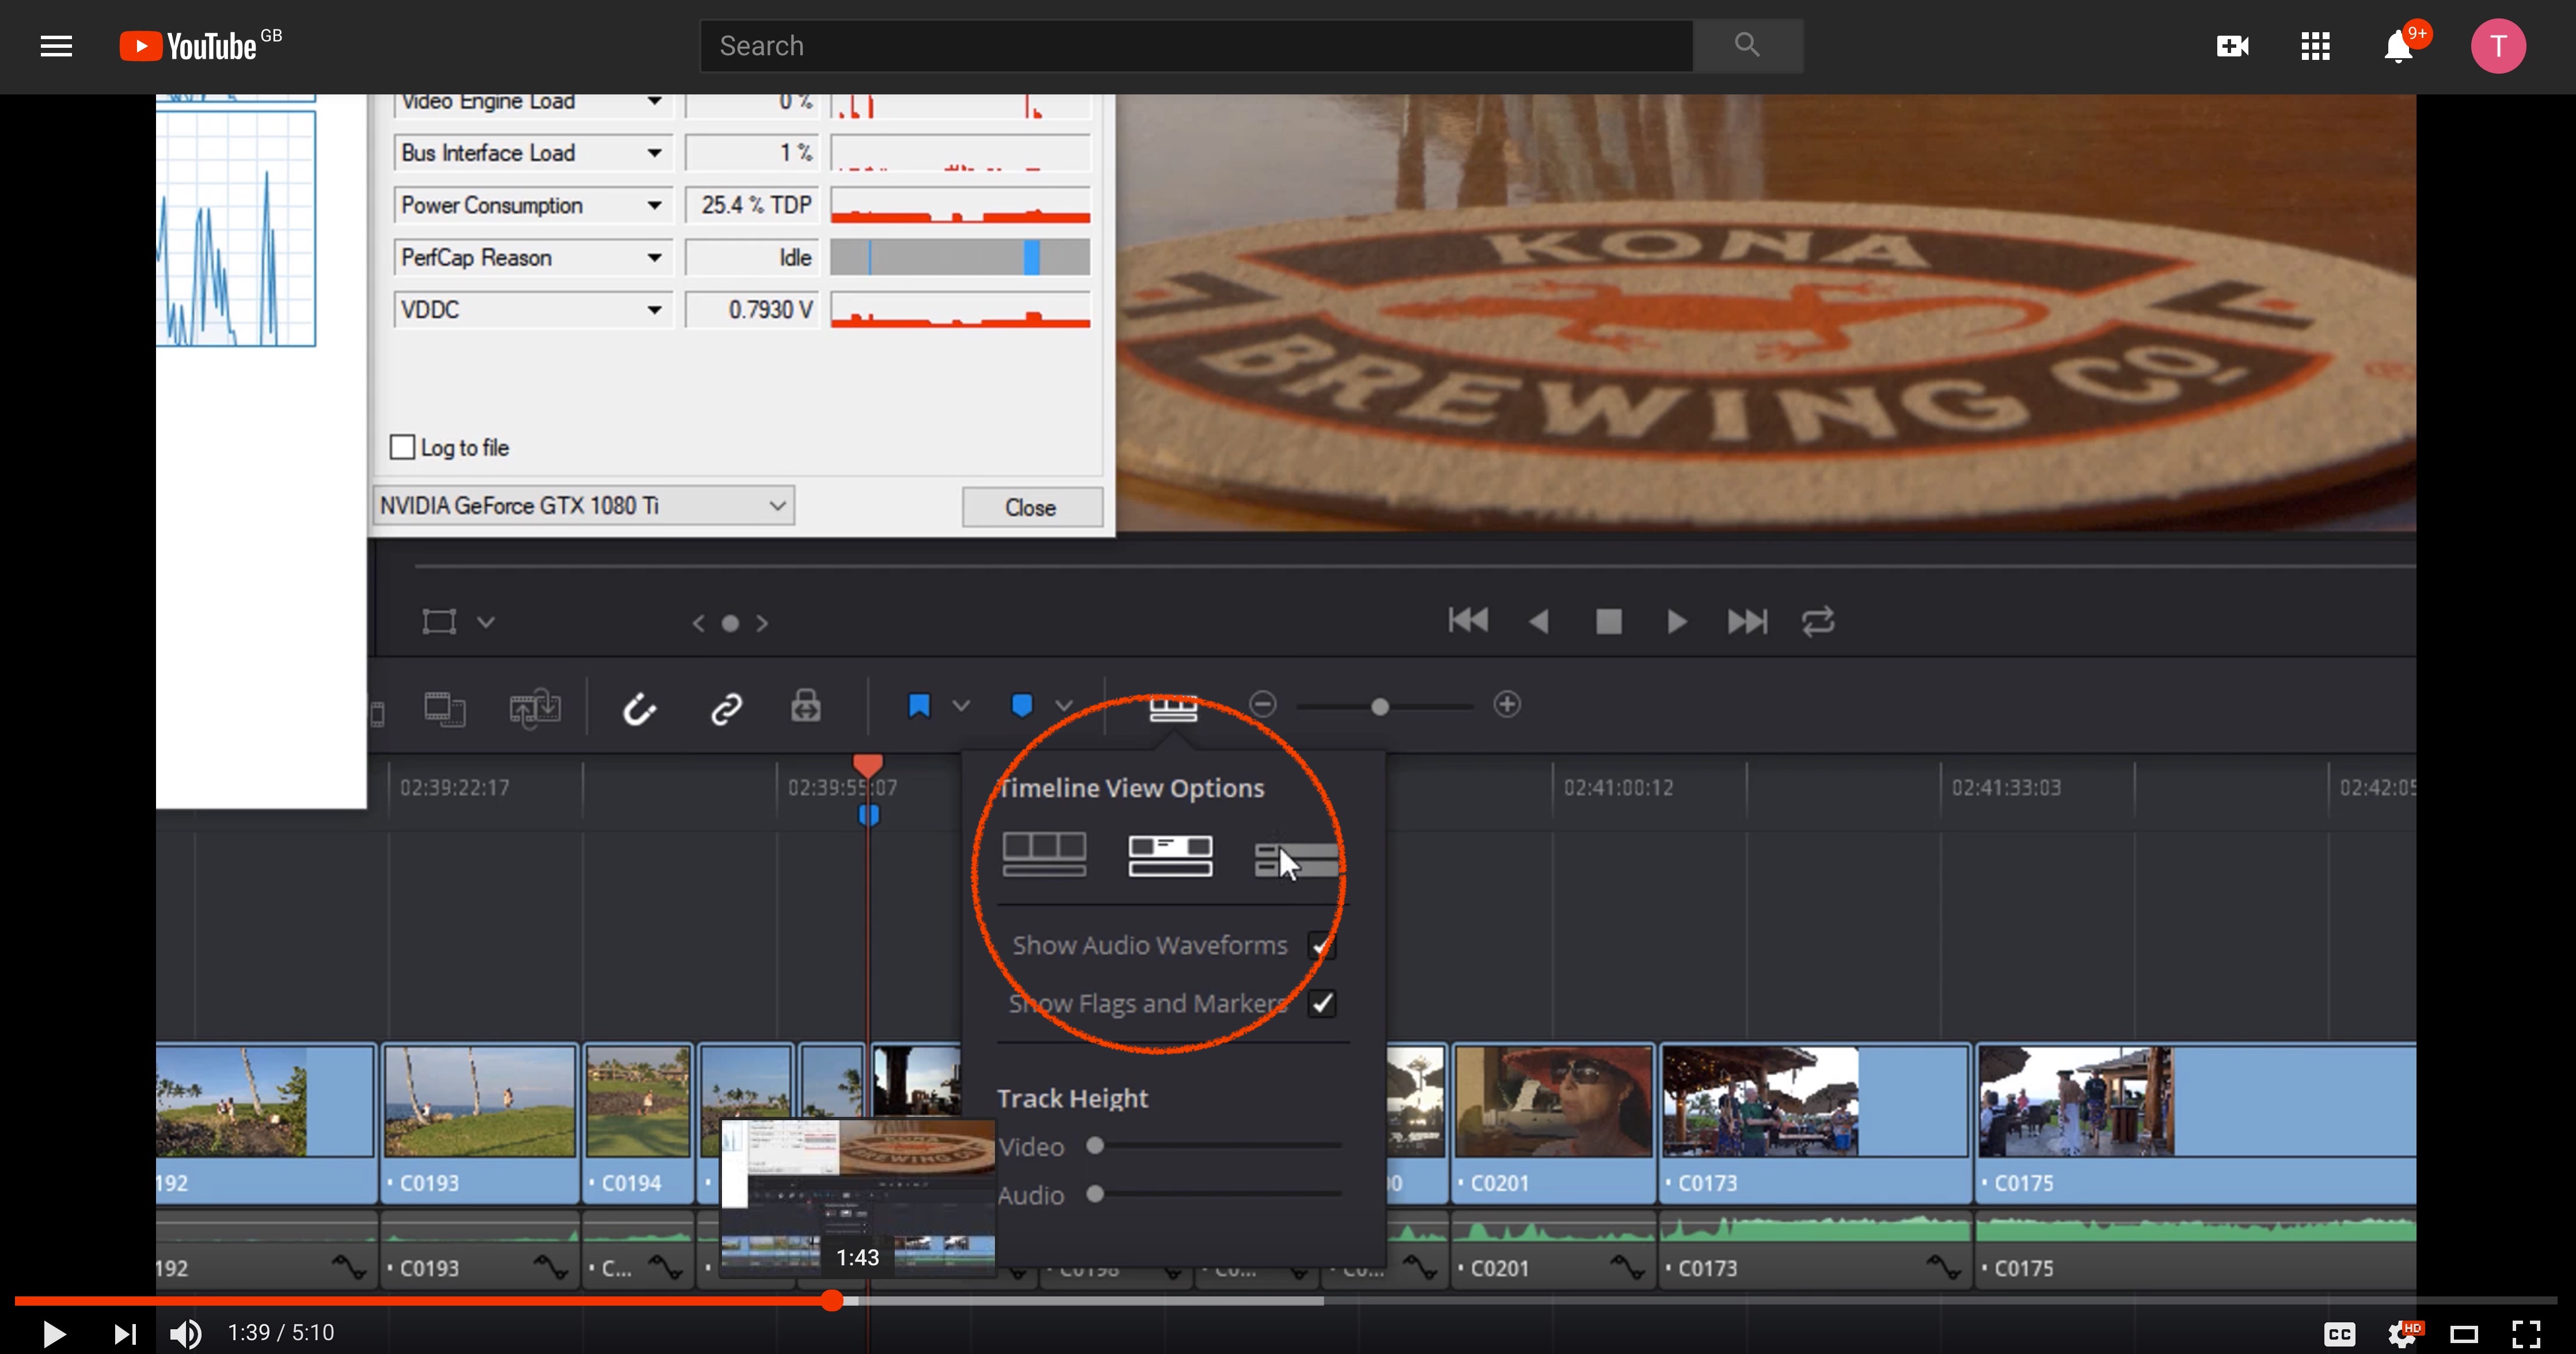The width and height of the screenshot is (2576, 1354).
Task: Open video settings gear
Action: pos(2402,1333)
